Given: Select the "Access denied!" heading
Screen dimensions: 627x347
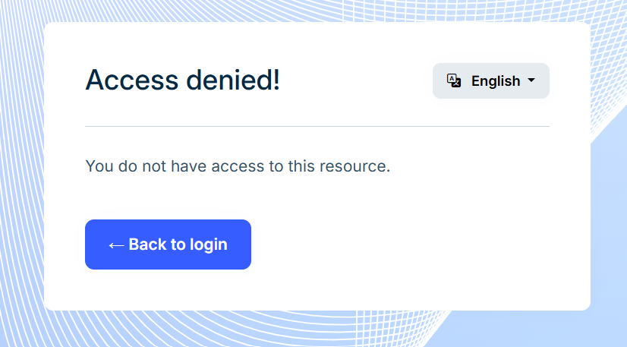Looking at the screenshot, I should (x=183, y=80).
